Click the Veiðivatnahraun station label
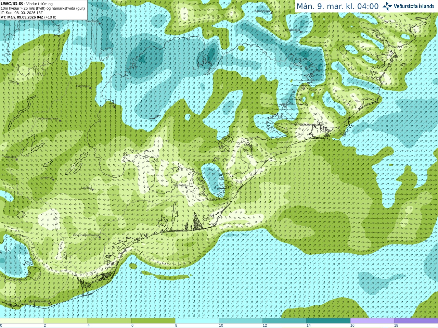 48,118
